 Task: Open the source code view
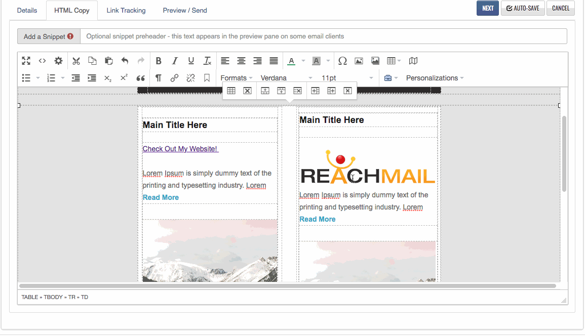[x=43, y=61]
